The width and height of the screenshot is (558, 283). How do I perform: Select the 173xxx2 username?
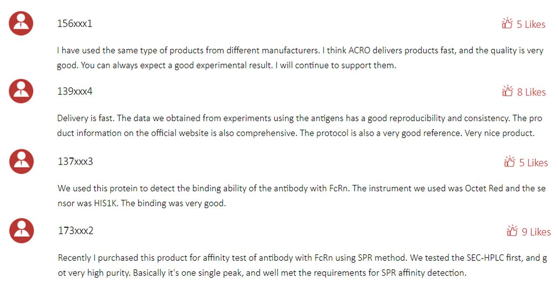click(x=75, y=230)
